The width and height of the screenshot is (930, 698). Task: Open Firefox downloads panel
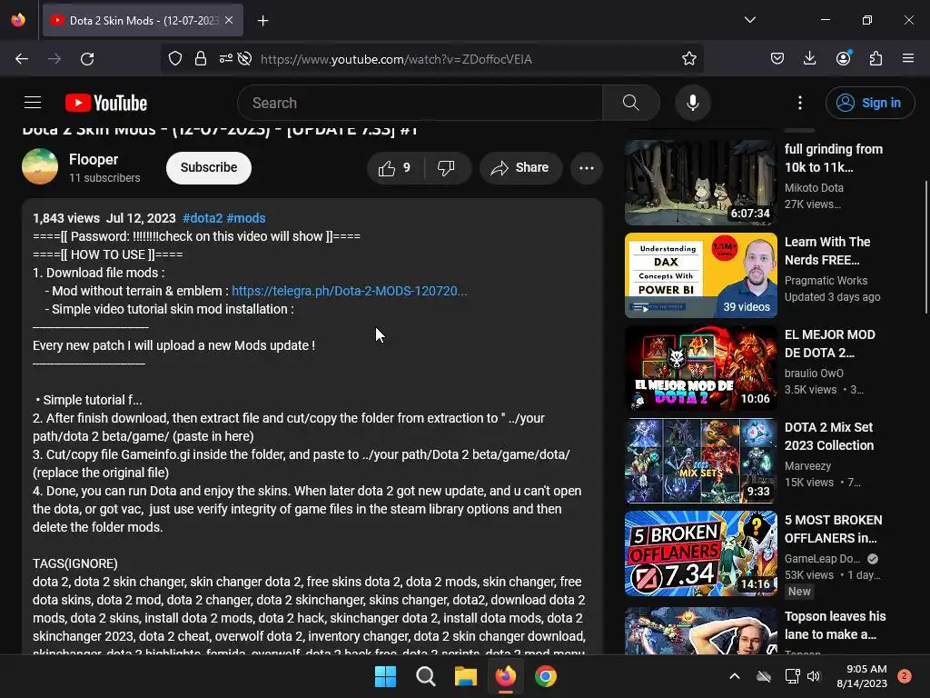click(x=809, y=59)
